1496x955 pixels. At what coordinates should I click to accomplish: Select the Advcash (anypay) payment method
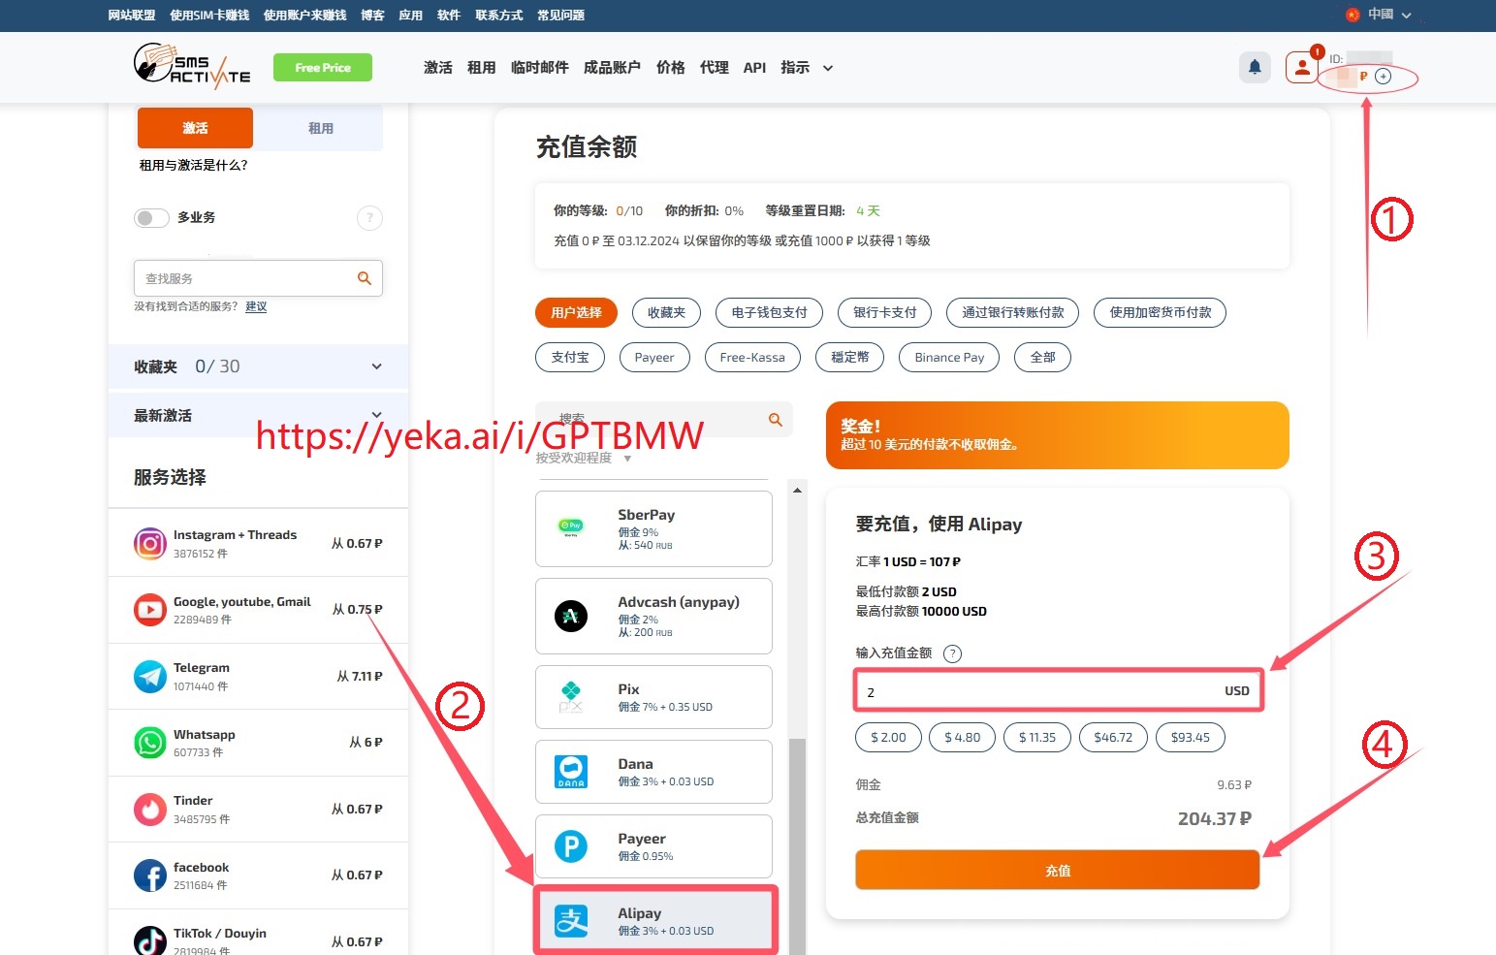click(x=653, y=616)
